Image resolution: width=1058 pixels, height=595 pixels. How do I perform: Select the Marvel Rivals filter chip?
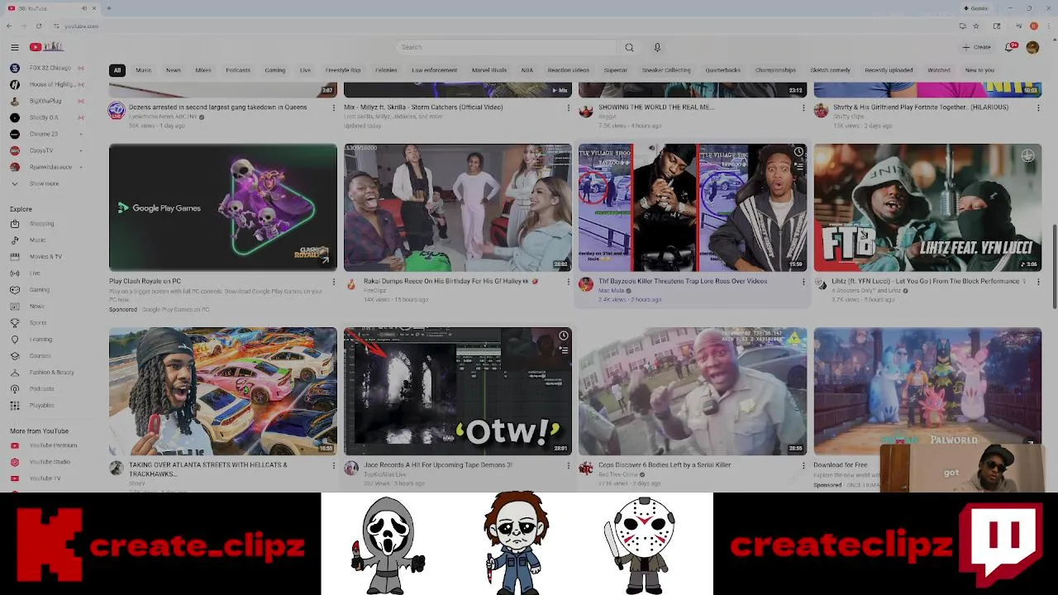pos(489,70)
